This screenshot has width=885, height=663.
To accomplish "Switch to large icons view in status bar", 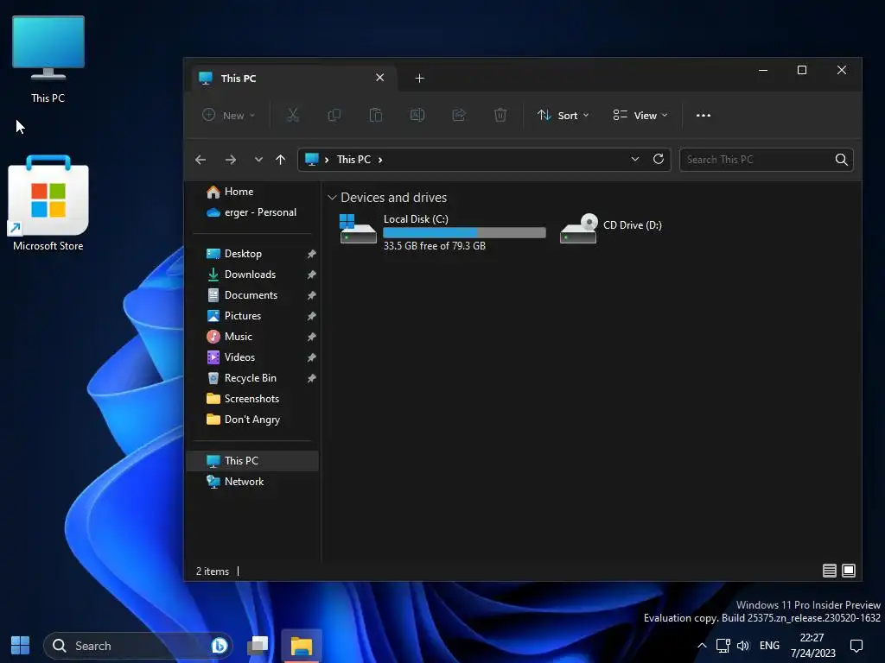I will (x=849, y=571).
